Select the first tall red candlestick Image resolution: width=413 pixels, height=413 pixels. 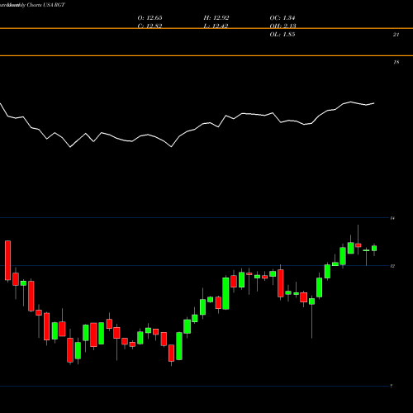[7, 260]
